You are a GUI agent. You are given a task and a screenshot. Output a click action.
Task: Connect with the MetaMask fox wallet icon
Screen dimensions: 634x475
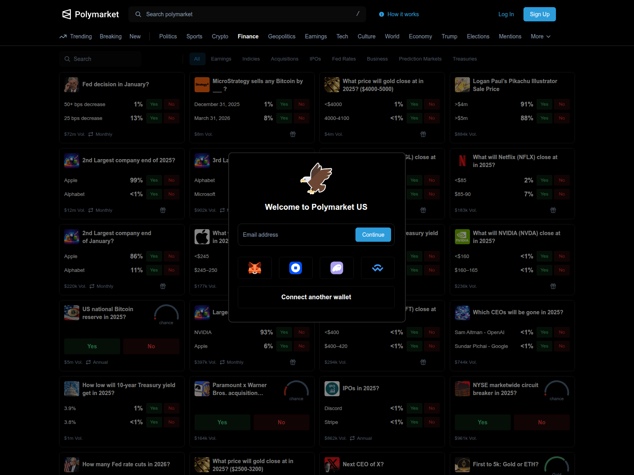255,268
